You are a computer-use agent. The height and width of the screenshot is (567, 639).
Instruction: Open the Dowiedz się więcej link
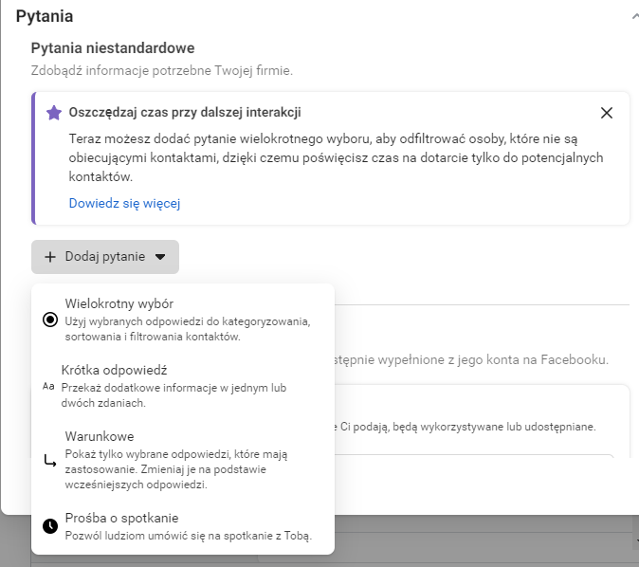point(124,203)
